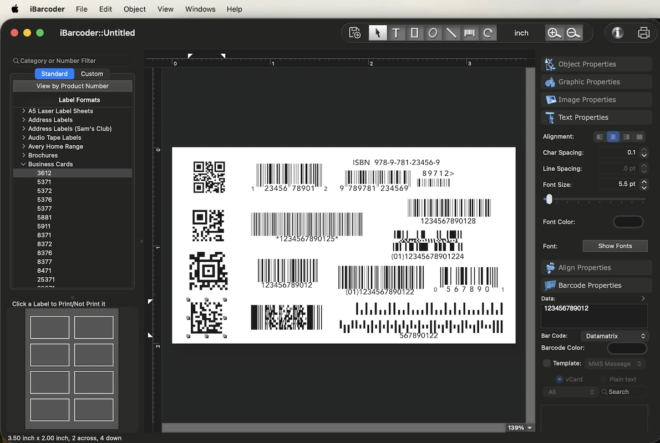Screen dimensions: 660x443
Task: Open the Apple menu
Action: click(x=15, y=9)
